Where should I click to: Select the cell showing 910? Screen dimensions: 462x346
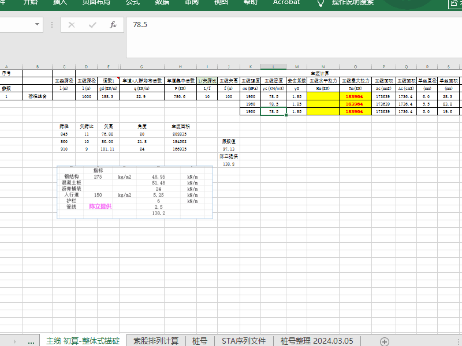(x=64, y=149)
